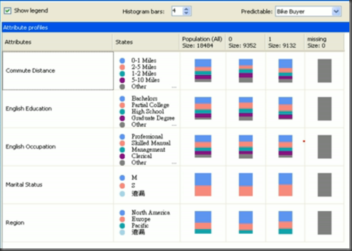This screenshot has width=352, height=251.
Task: Click the missing Size: 0 column header
Action: 324,42
